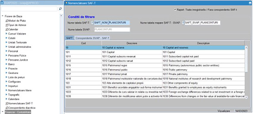Select the row with code 10
The width and height of the screenshot is (253, 114).
(x=155, y=48)
